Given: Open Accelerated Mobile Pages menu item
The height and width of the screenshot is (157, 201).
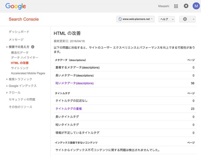Looking at the screenshot, I should tap(28, 73).
